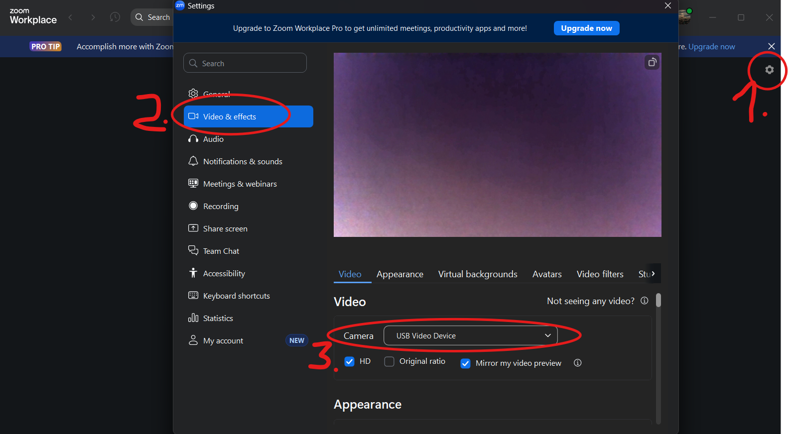Uncheck Mirror my video preview
Screen dimensions: 788x434
pos(466,363)
